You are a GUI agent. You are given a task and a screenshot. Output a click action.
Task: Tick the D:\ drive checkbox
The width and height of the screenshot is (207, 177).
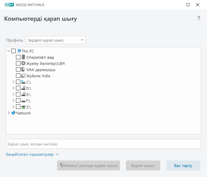pos(18,88)
